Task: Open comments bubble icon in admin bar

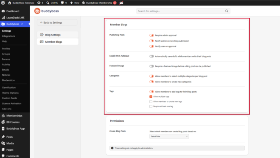Action: click(x=62, y=3)
